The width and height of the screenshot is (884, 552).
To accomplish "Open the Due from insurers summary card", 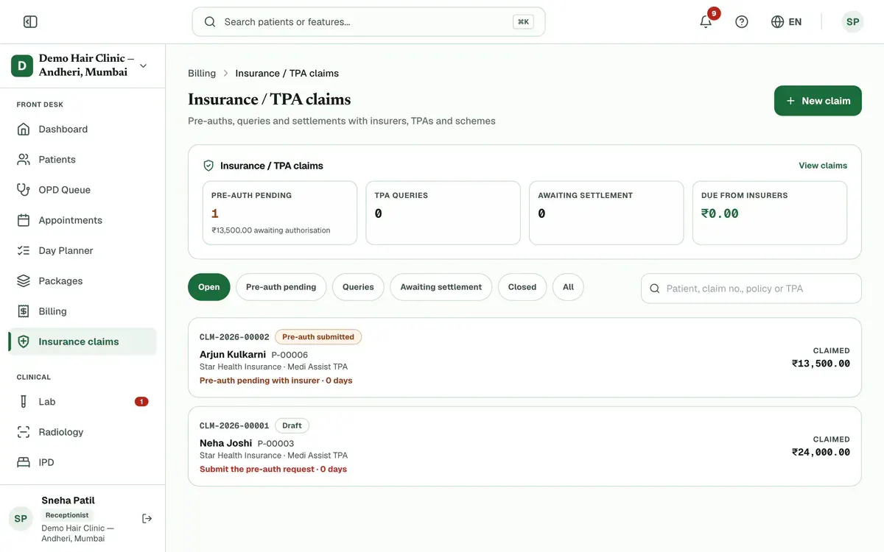I will pyautogui.click(x=770, y=213).
